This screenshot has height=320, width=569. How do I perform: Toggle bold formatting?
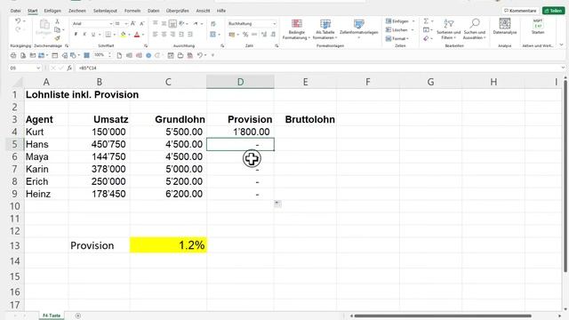76,35
